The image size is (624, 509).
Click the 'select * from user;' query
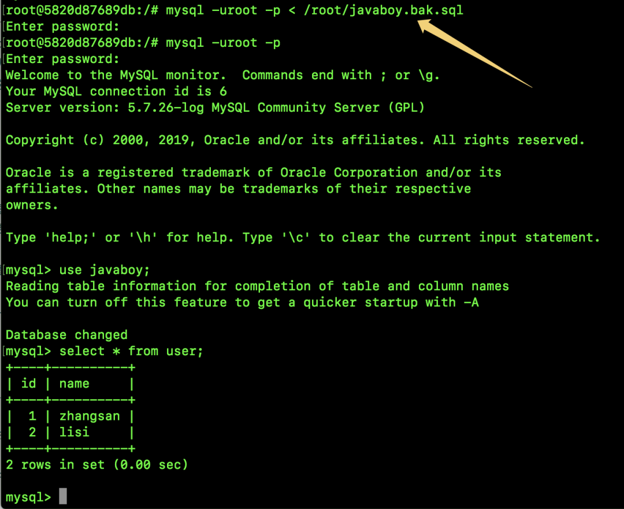(131, 351)
